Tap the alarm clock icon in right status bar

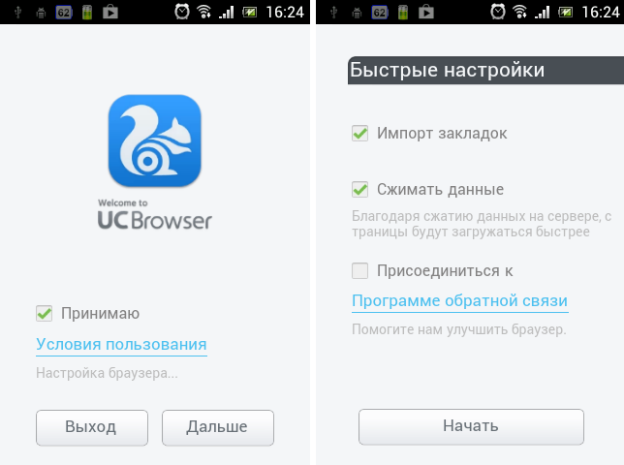[498, 12]
